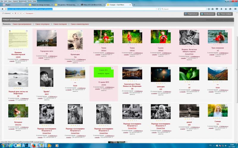Sort by 'Самое комментируемое'

(x=80, y=24)
